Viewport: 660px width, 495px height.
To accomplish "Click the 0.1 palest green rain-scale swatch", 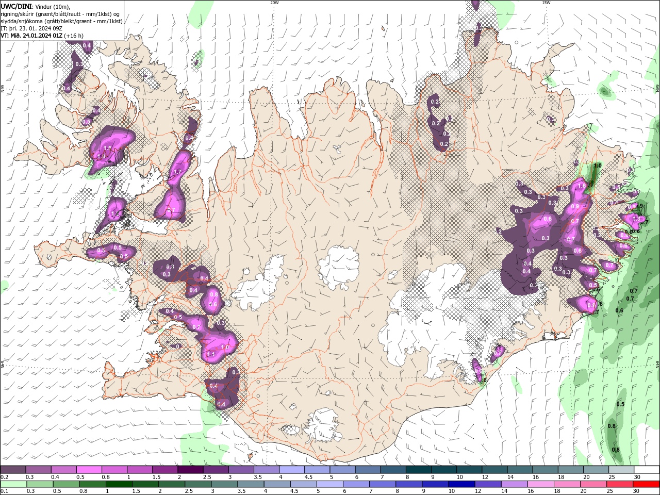I will [x=13, y=484].
